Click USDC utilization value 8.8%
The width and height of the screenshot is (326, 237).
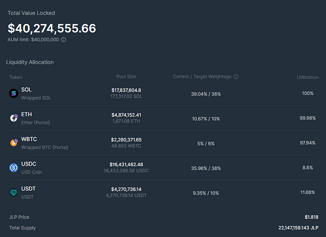pyautogui.click(x=308, y=167)
